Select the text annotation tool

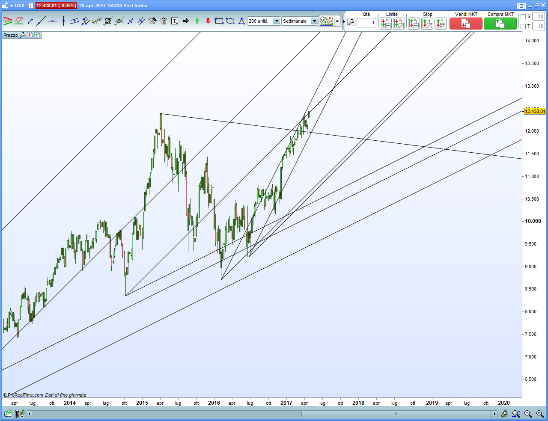coord(175,21)
